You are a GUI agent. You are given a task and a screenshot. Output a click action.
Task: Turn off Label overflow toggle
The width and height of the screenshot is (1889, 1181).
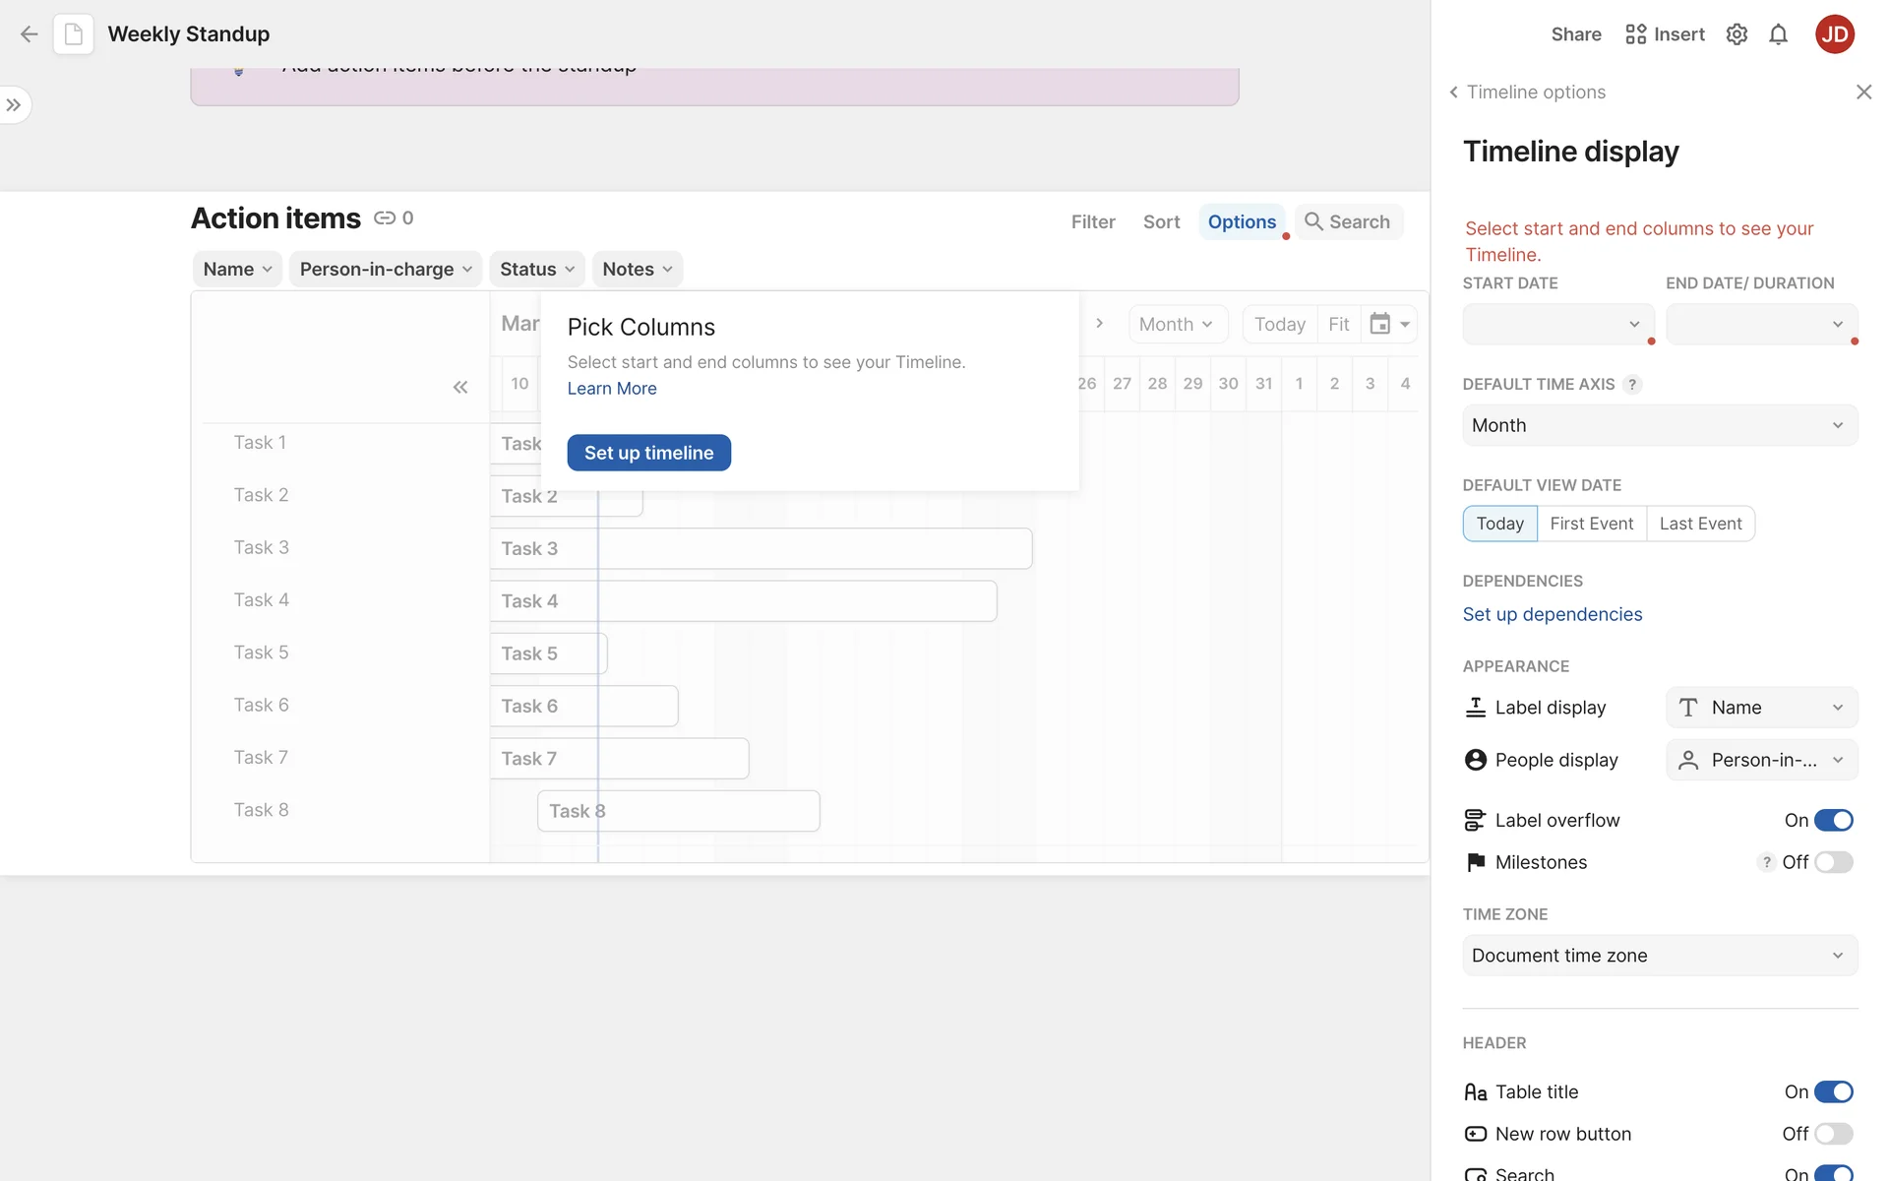click(1833, 820)
